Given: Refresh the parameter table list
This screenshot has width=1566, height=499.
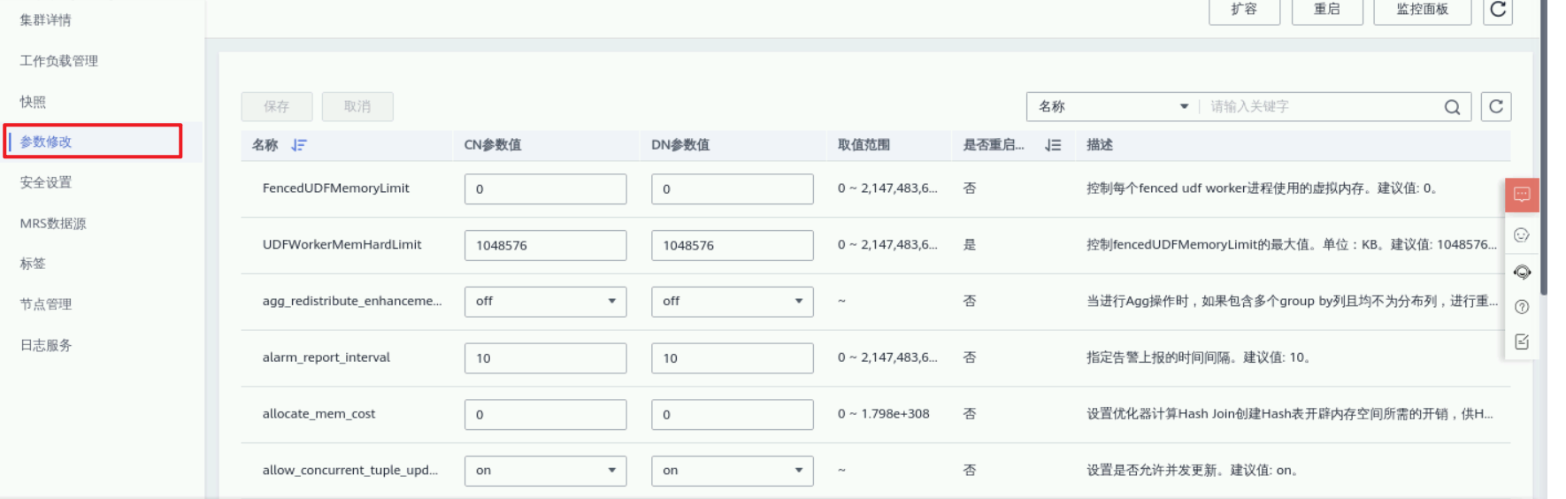Looking at the screenshot, I should click(x=1496, y=106).
